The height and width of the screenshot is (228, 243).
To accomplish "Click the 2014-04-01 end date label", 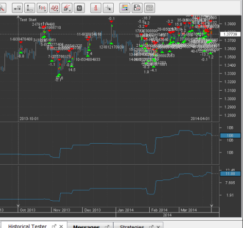I will pos(200,119).
